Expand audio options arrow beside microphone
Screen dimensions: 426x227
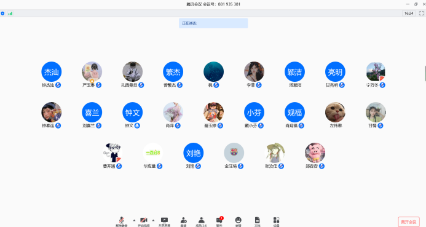tap(134, 220)
